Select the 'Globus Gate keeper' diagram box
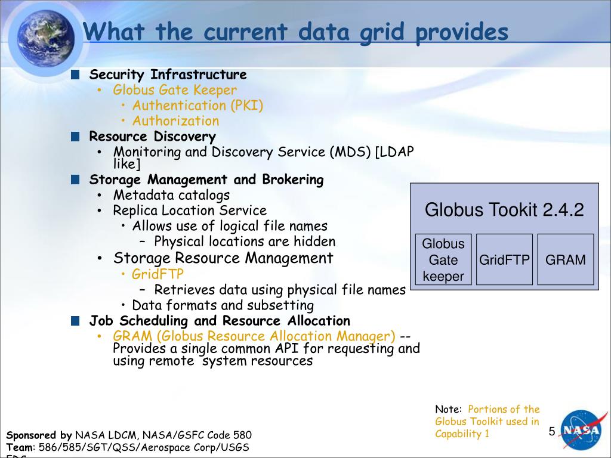 click(443, 260)
